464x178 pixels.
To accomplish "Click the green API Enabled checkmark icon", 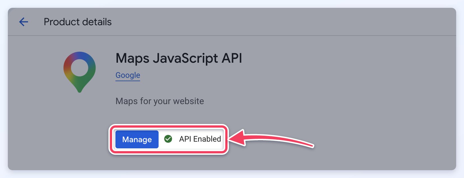I will [168, 139].
